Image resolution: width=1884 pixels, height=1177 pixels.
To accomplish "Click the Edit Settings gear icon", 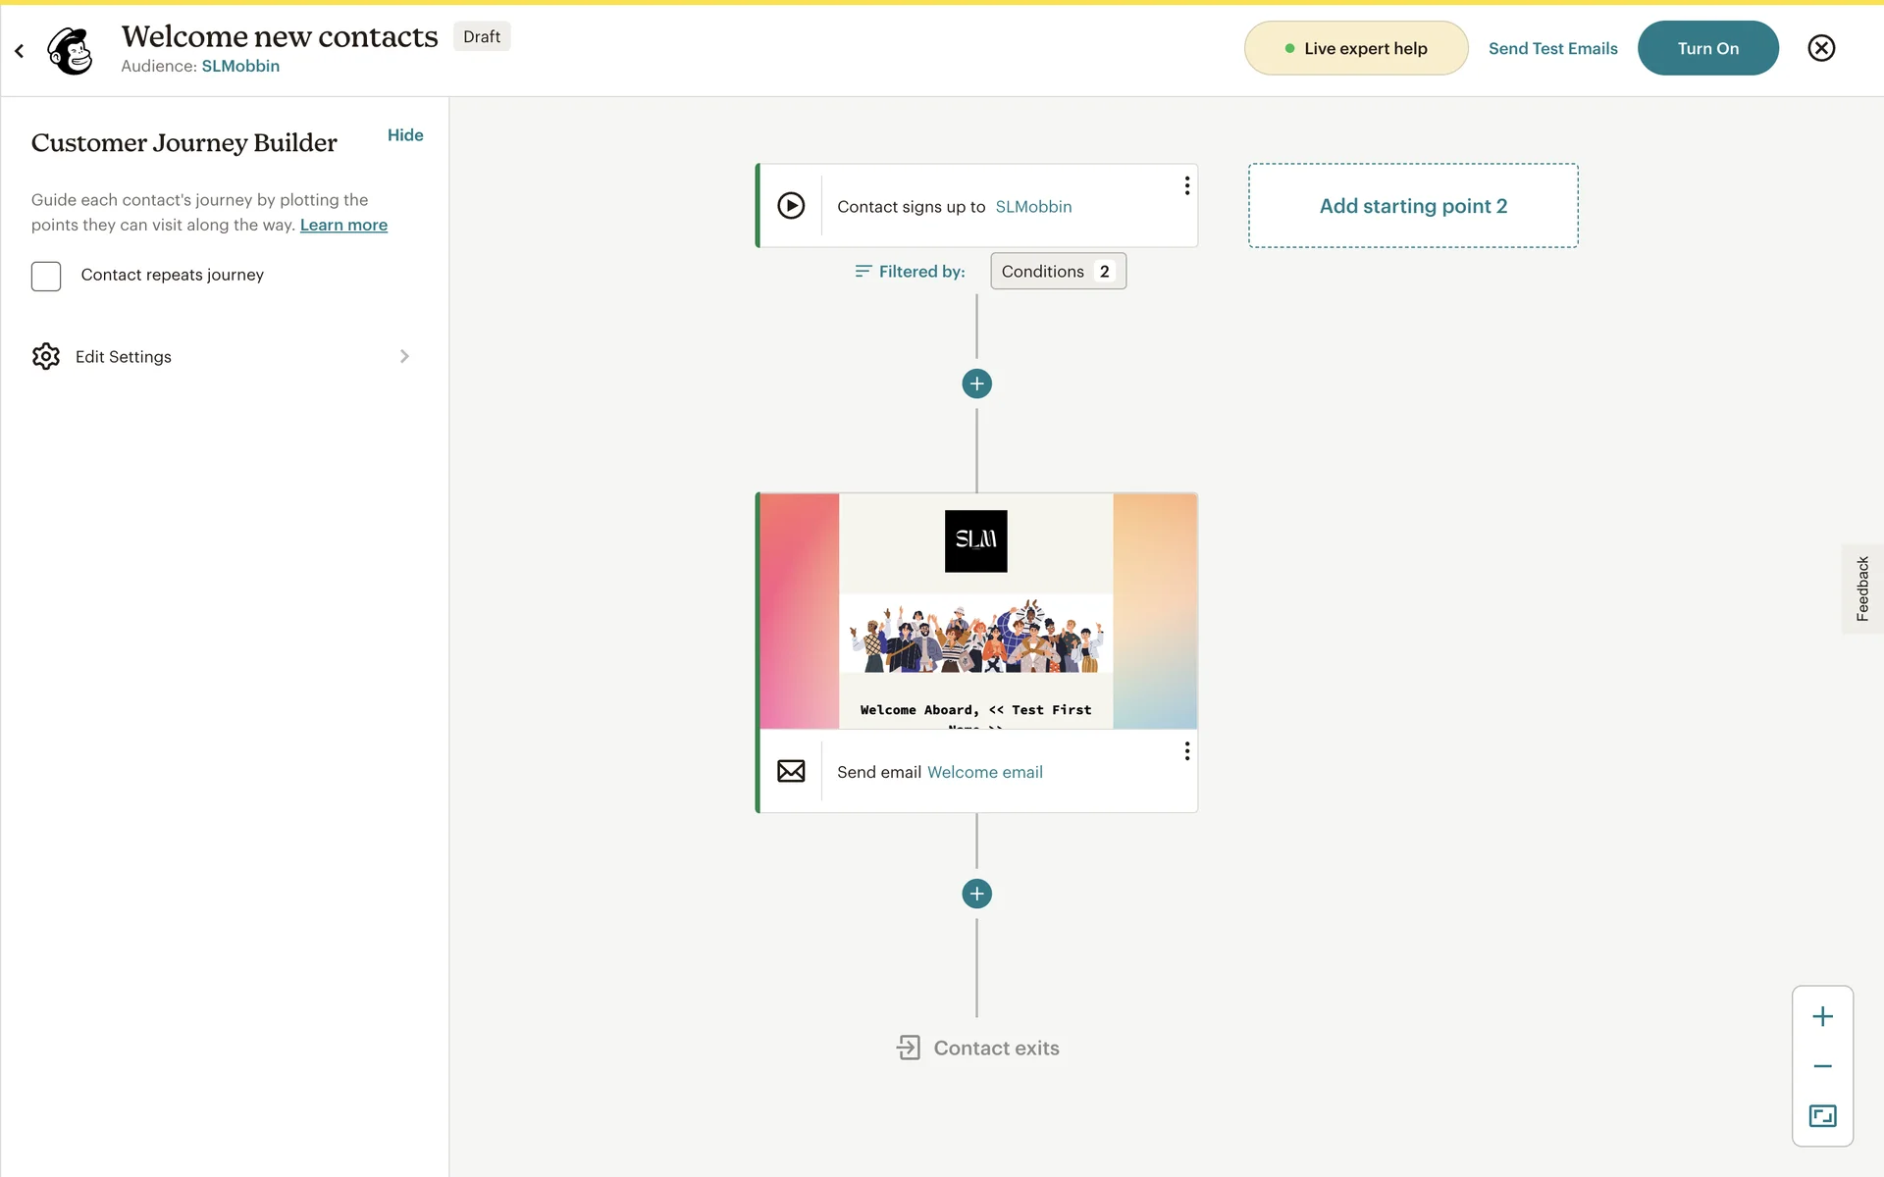I will pos(46,356).
